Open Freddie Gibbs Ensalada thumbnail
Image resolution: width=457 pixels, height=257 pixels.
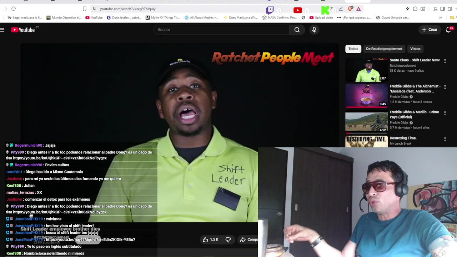click(x=366, y=96)
